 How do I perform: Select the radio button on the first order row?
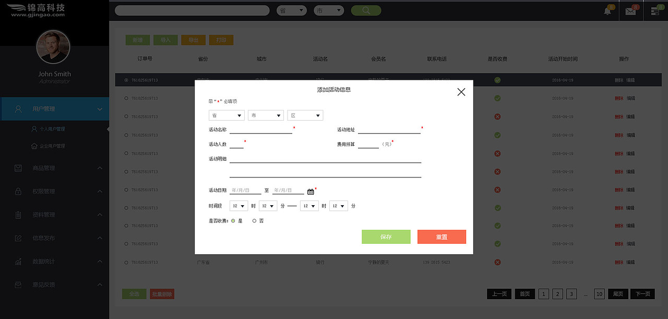[x=125, y=80]
